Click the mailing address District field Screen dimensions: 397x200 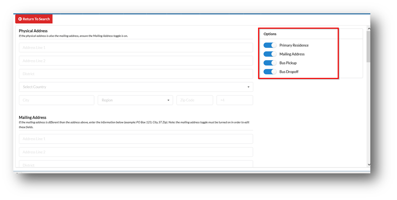136,164
